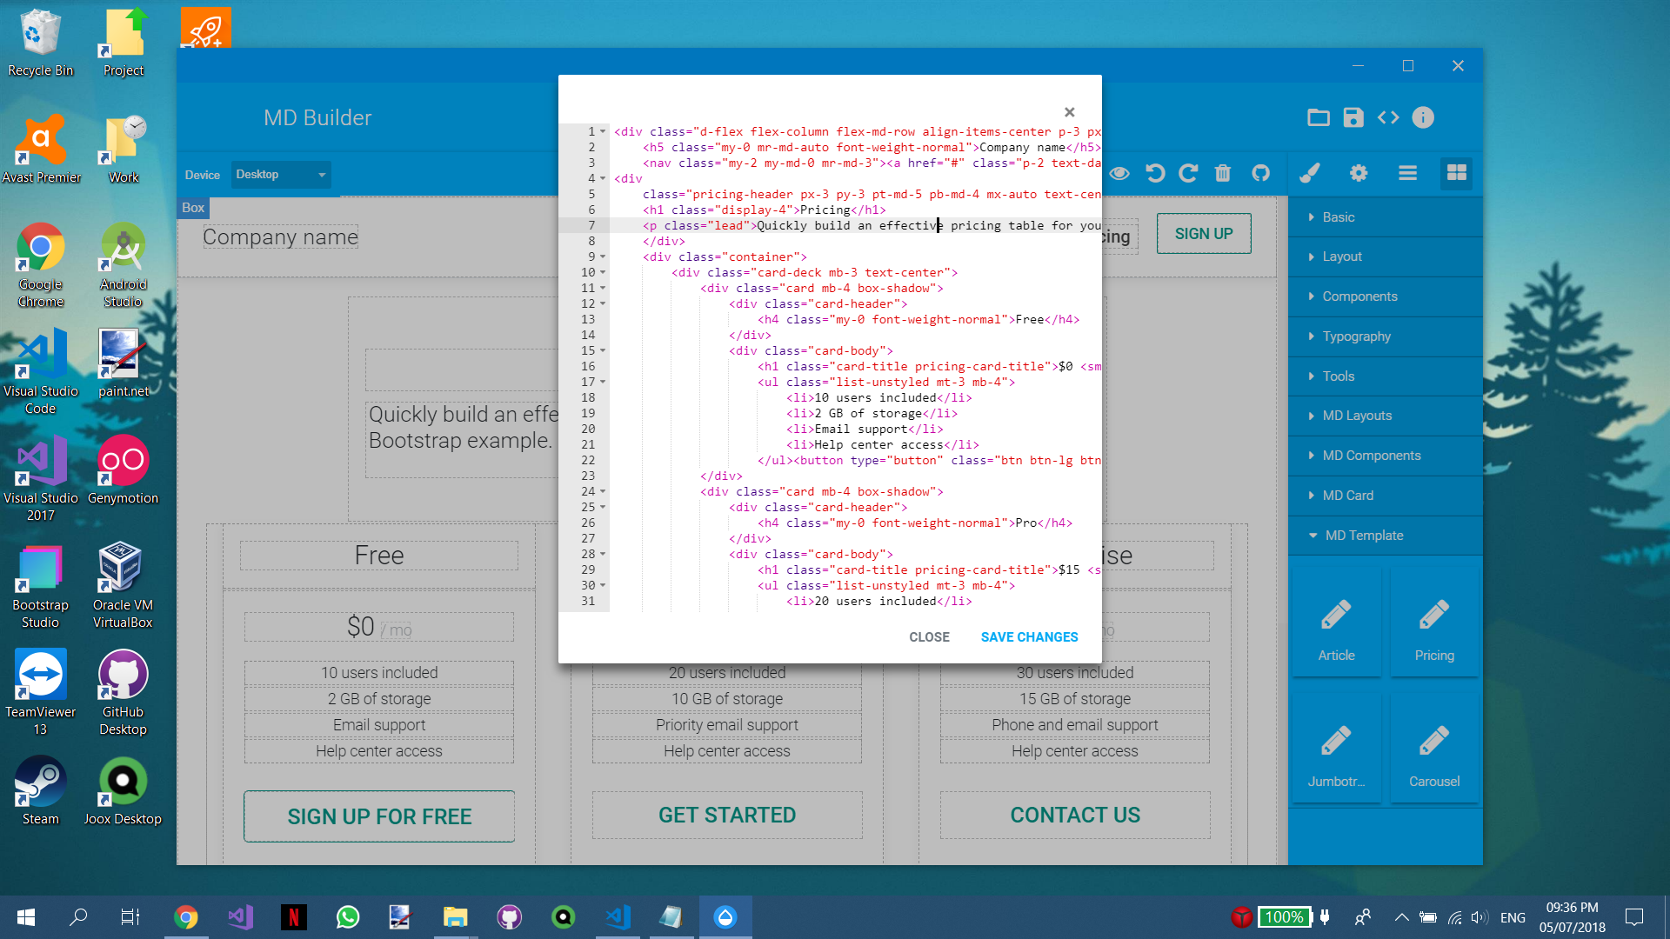Expand the Layout section in right panel

coord(1342,256)
